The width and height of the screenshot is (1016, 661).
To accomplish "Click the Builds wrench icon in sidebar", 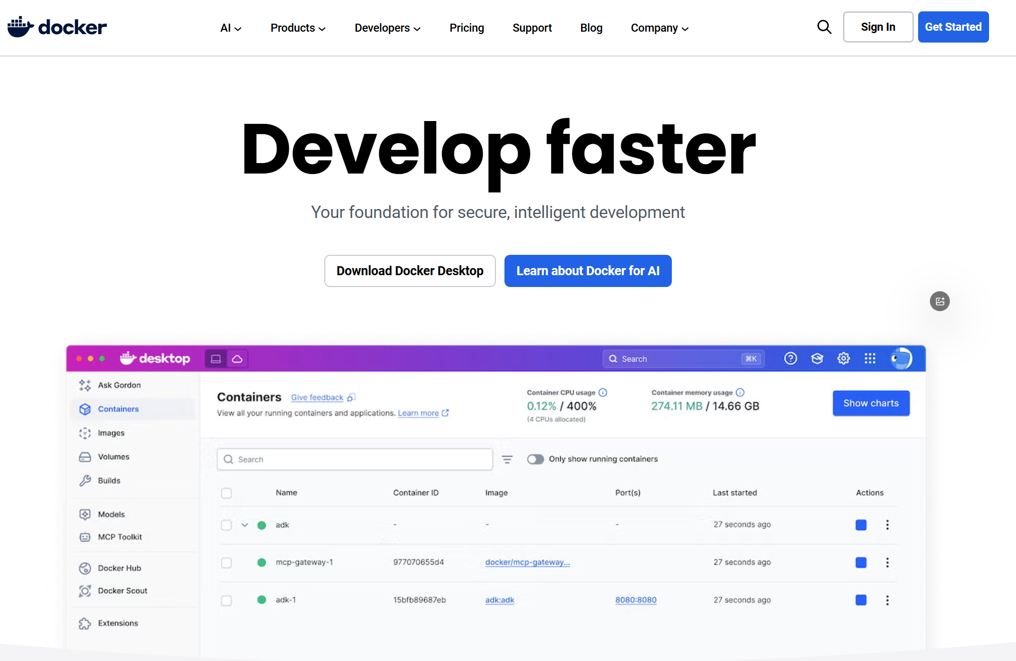I will point(85,480).
